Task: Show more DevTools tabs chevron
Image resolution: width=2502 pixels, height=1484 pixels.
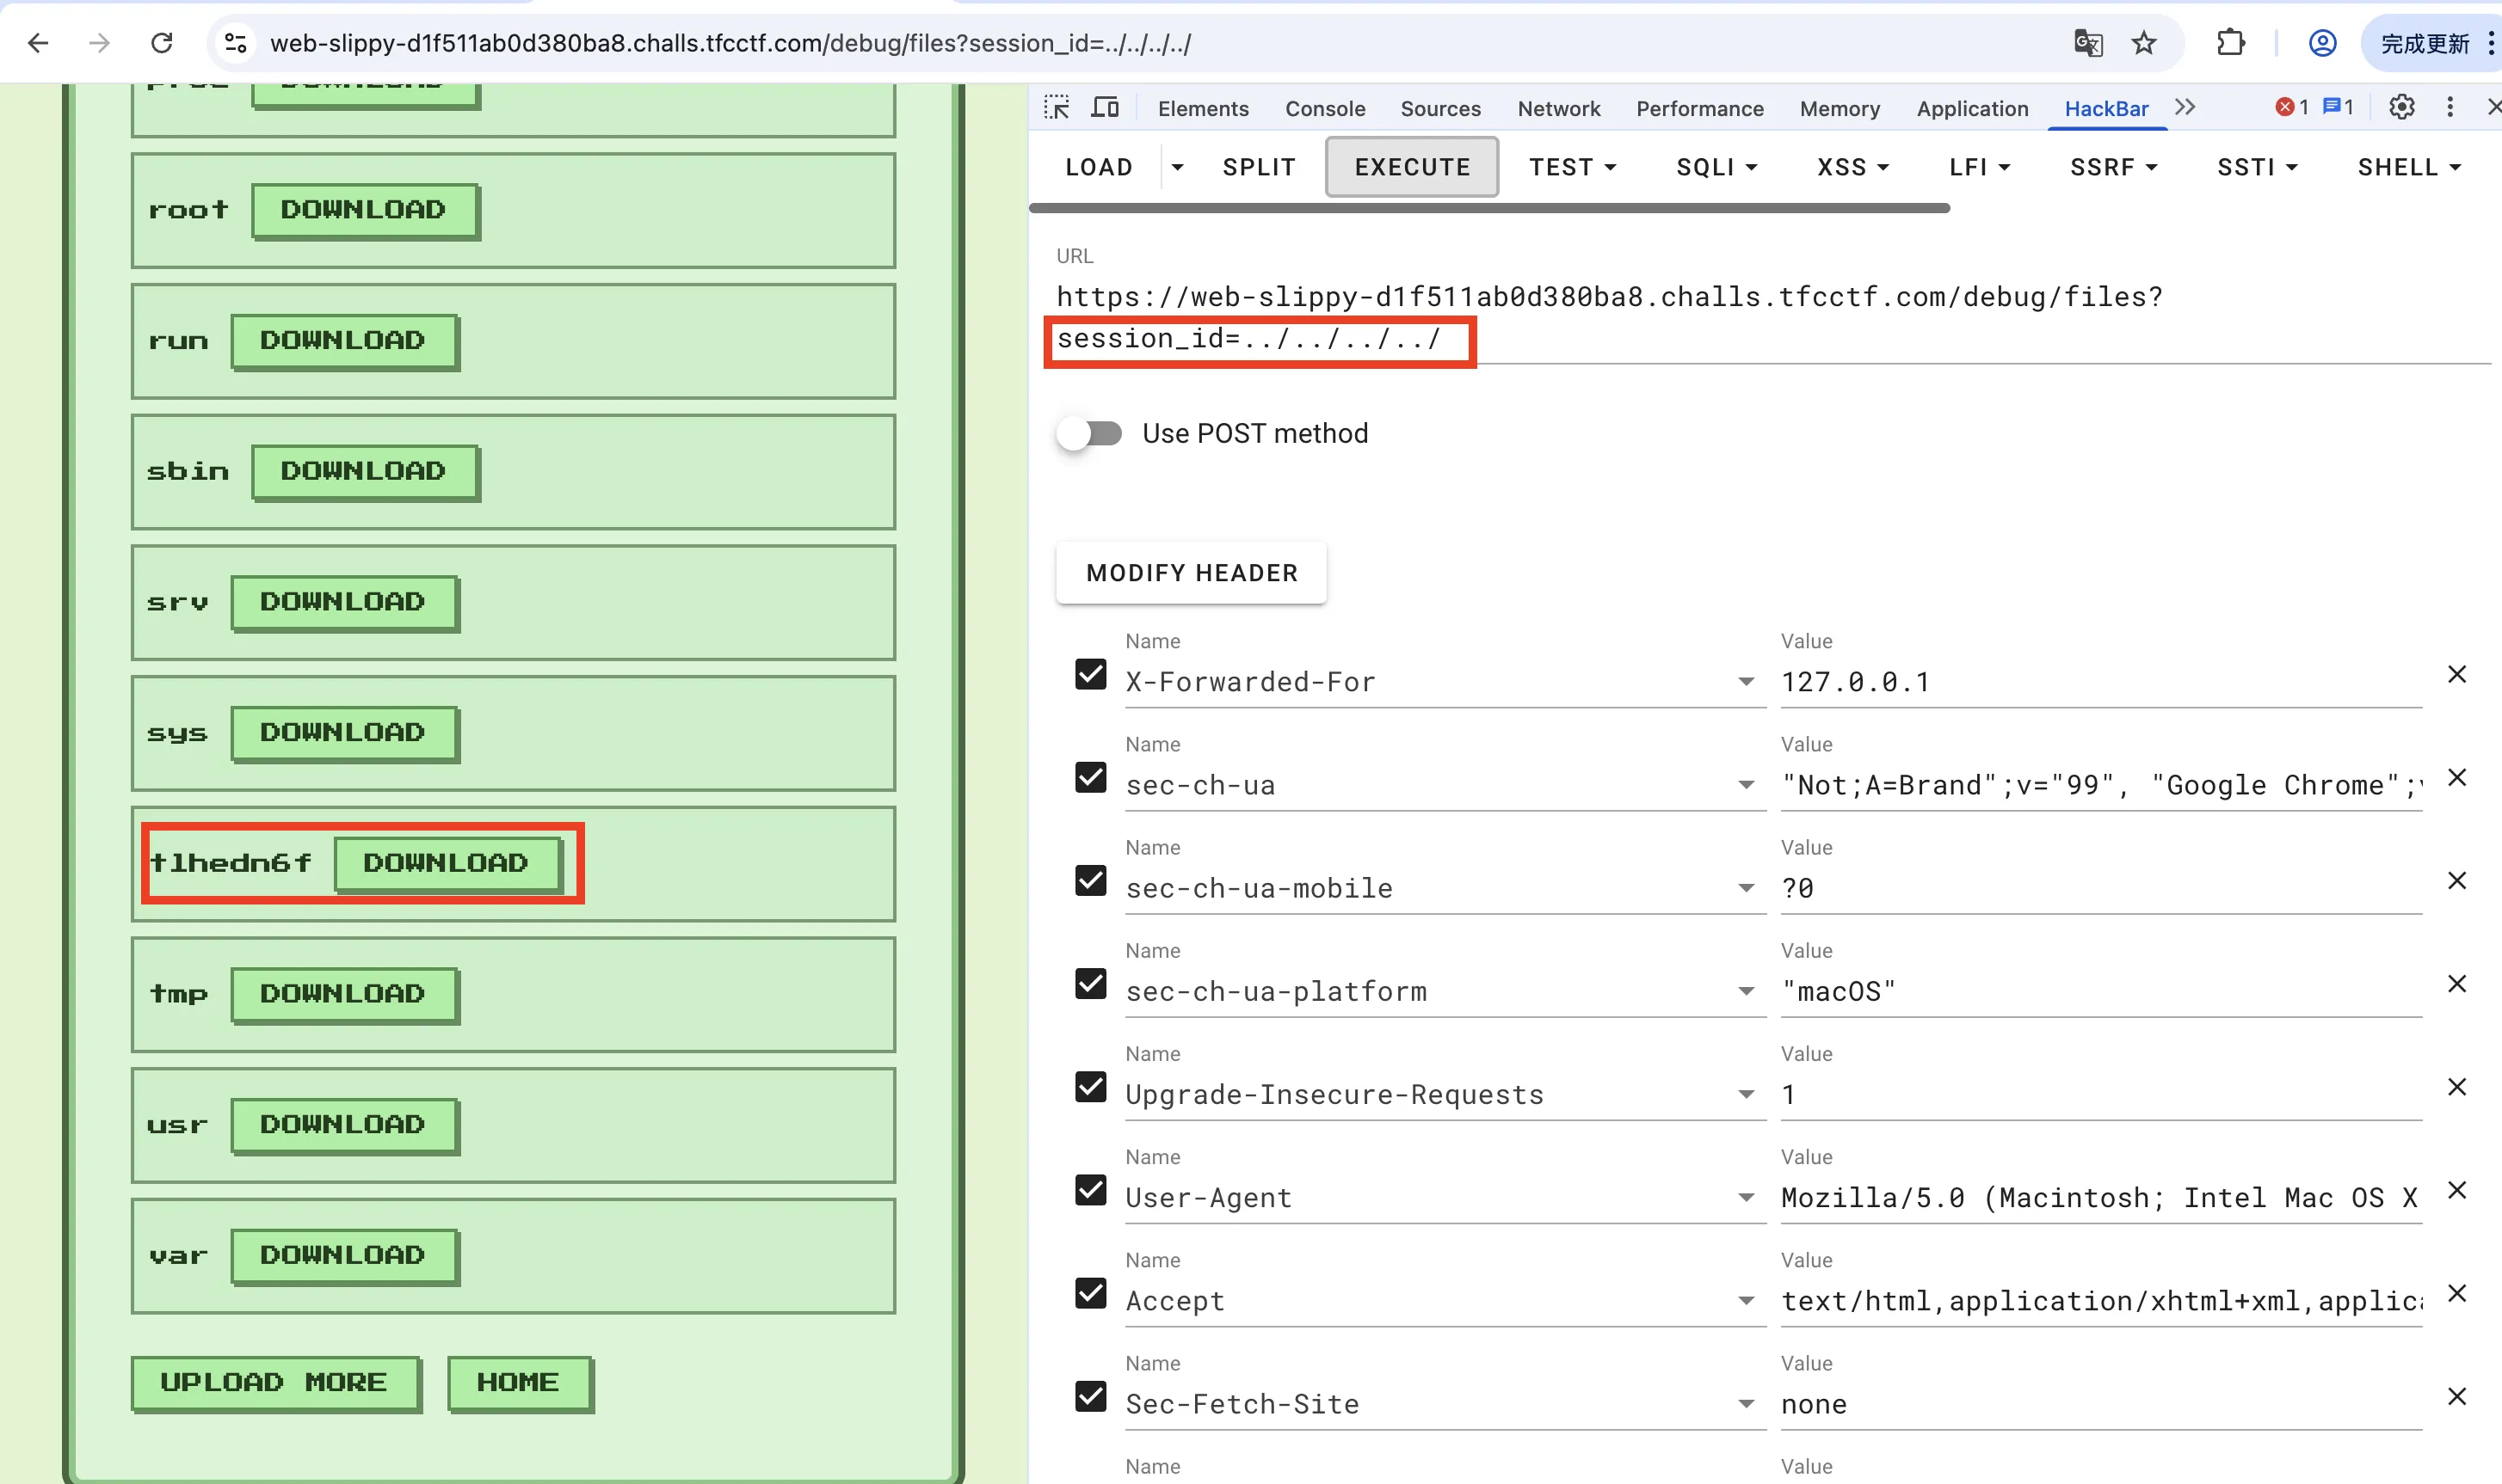Action: click(2185, 108)
